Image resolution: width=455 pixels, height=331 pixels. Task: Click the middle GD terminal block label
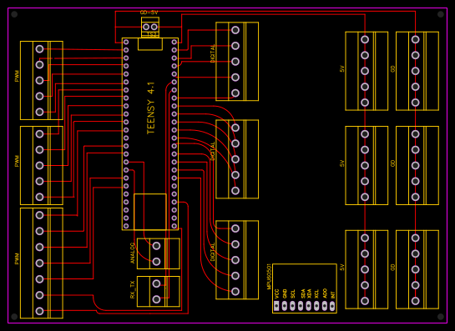tap(393, 163)
